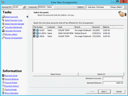Click the 9/30/2014 received date

coord(97,33)
